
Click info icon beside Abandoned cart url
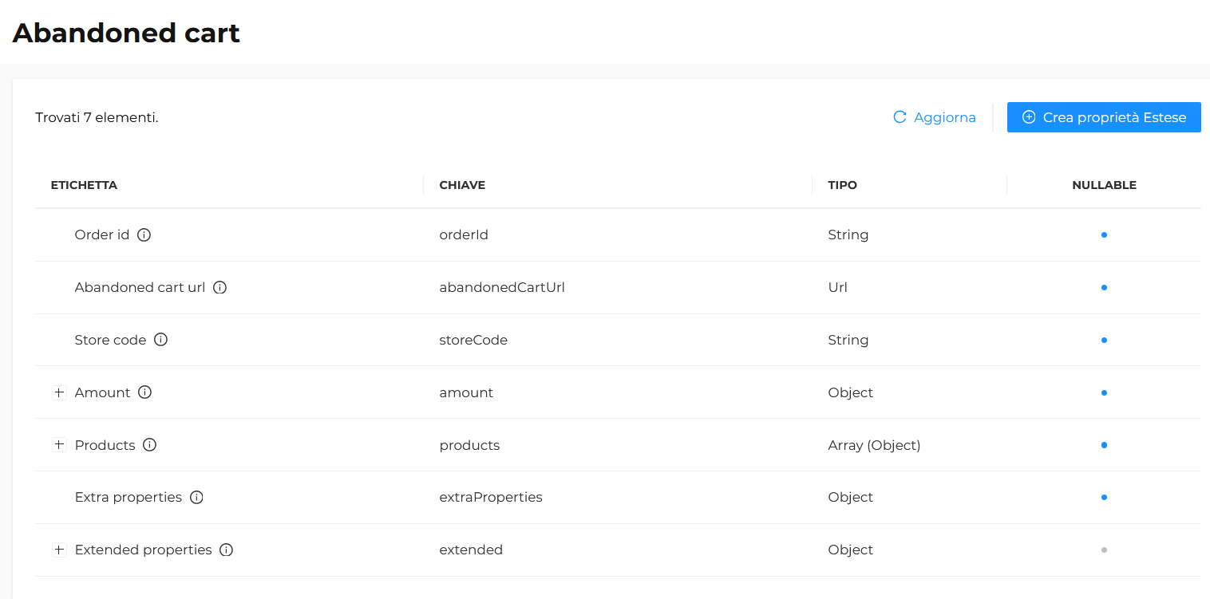(x=220, y=288)
